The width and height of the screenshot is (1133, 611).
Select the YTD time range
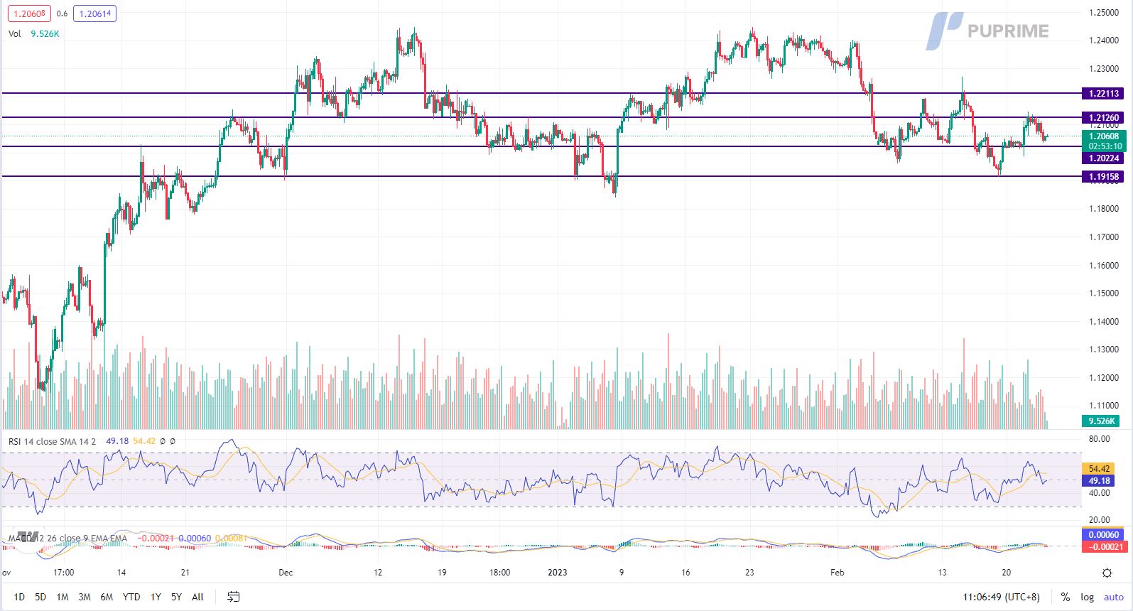coord(131,597)
